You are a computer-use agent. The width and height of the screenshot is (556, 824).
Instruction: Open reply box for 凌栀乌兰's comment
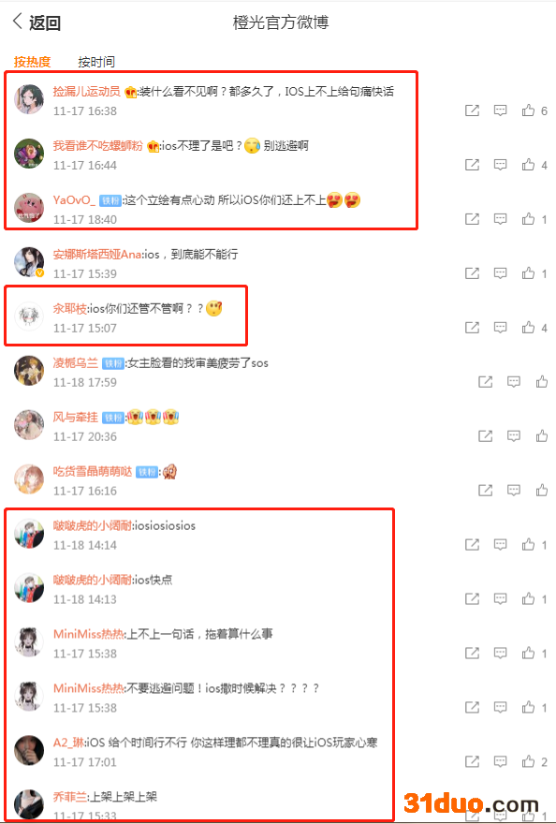click(514, 381)
